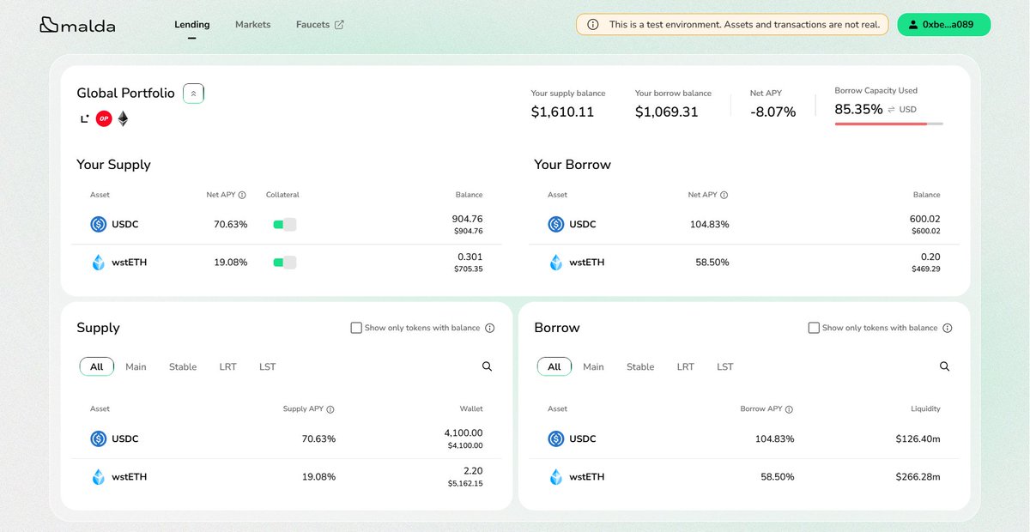
Task: Open the Markets tab
Action: 253,25
